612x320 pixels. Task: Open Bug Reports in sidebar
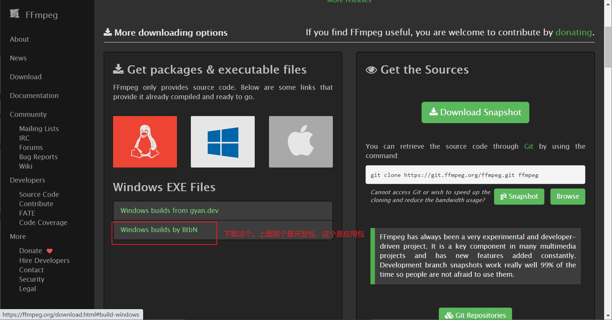coord(38,157)
